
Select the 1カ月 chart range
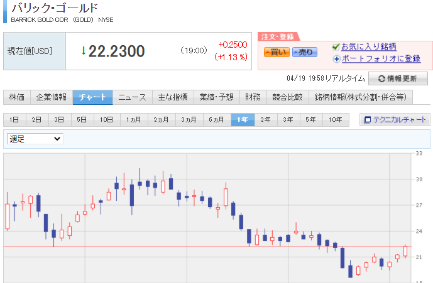pos(134,120)
